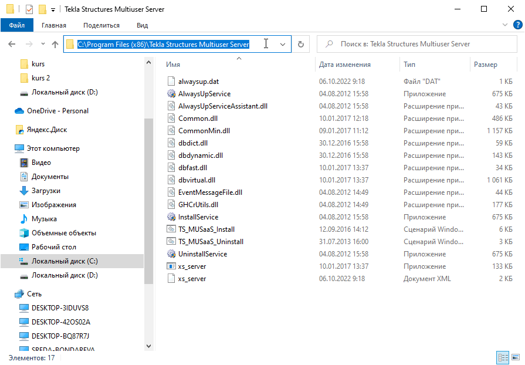This screenshot has width=525, height=365.
Task: Click the xs_server application icon
Action: pos(171,266)
